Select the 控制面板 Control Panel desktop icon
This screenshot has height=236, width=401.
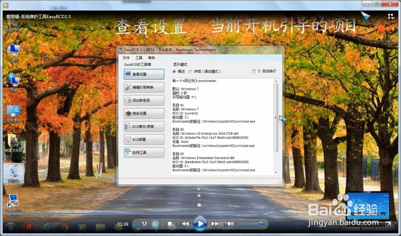coord(13,113)
